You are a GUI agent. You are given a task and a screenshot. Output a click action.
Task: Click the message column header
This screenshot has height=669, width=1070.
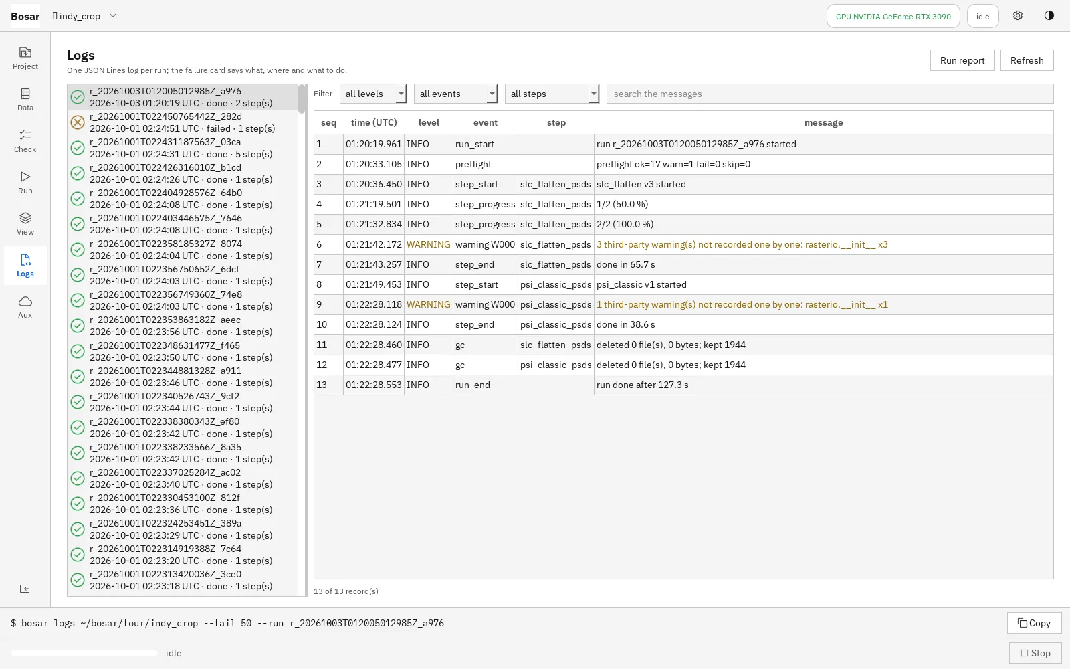tap(823, 122)
